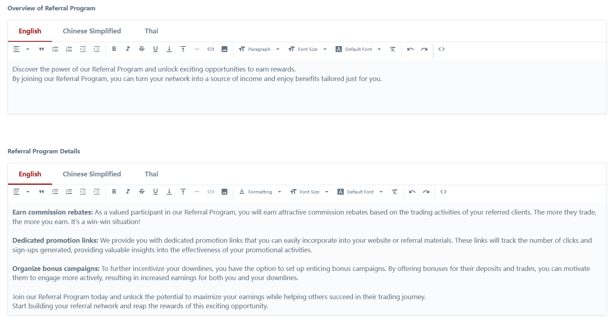Screen dimensions: 611x321
Task: Click the blockquote icon in the Overview editor
Action: click(41, 49)
